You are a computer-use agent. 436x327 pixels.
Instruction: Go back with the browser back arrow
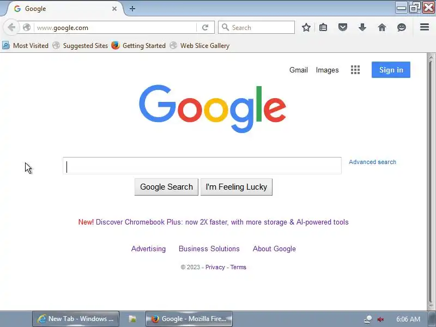(x=11, y=27)
